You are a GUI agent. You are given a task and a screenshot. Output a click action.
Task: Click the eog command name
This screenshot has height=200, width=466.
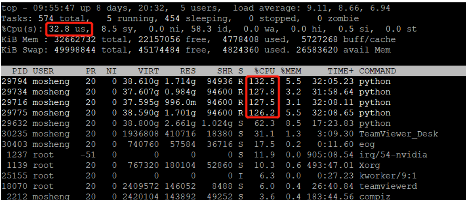click(x=367, y=145)
